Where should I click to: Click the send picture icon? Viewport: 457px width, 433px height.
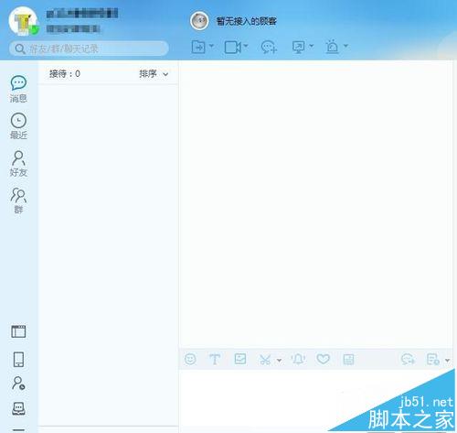coord(240,359)
